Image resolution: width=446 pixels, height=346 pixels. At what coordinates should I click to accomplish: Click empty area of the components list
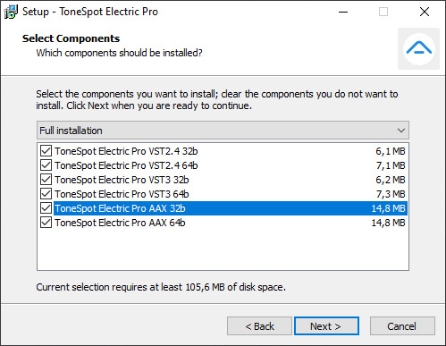(x=223, y=249)
